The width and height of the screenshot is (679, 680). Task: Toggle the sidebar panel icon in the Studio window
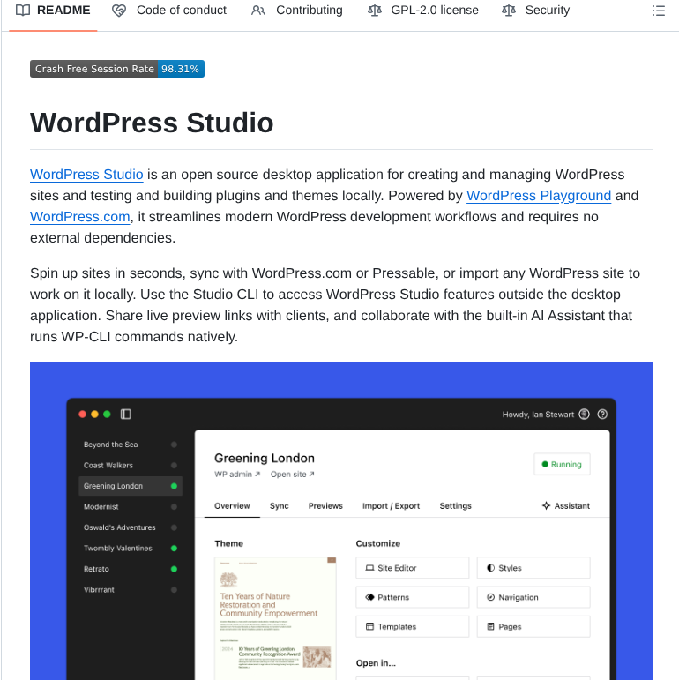pos(126,415)
